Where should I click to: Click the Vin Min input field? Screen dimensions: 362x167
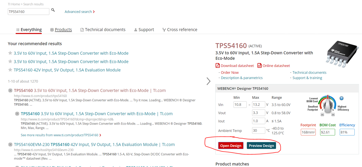[240, 104]
